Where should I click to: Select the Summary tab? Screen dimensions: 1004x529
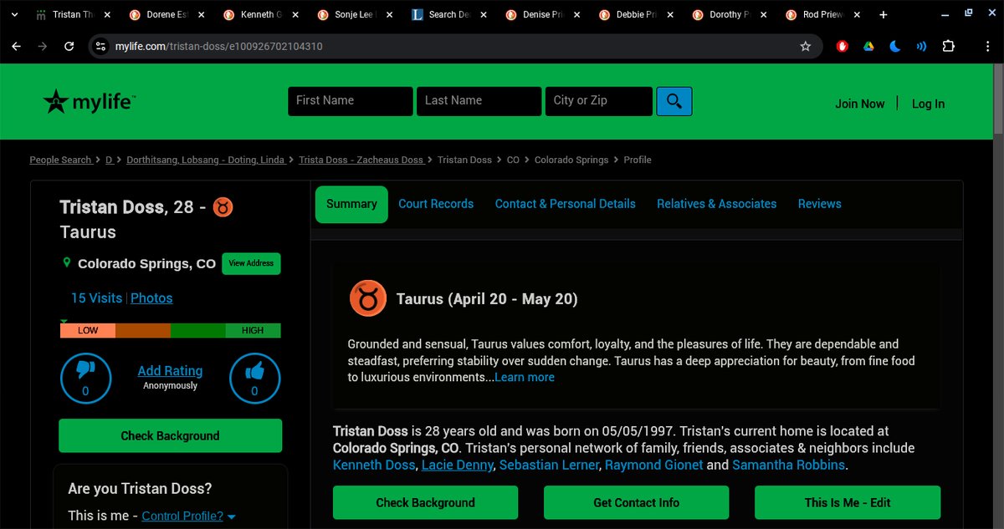[351, 204]
